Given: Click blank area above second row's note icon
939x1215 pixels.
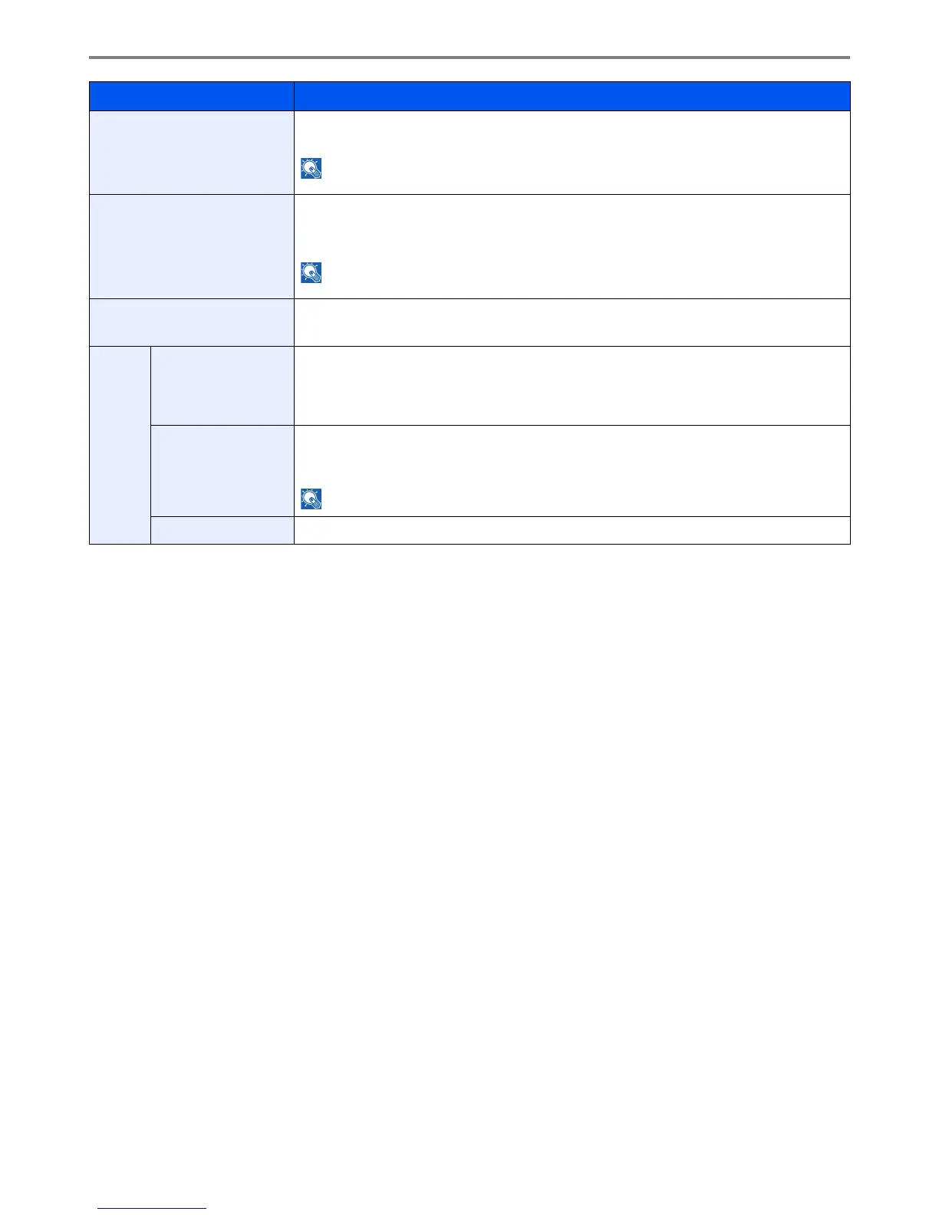Looking at the screenshot, I should [x=572, y=228].
